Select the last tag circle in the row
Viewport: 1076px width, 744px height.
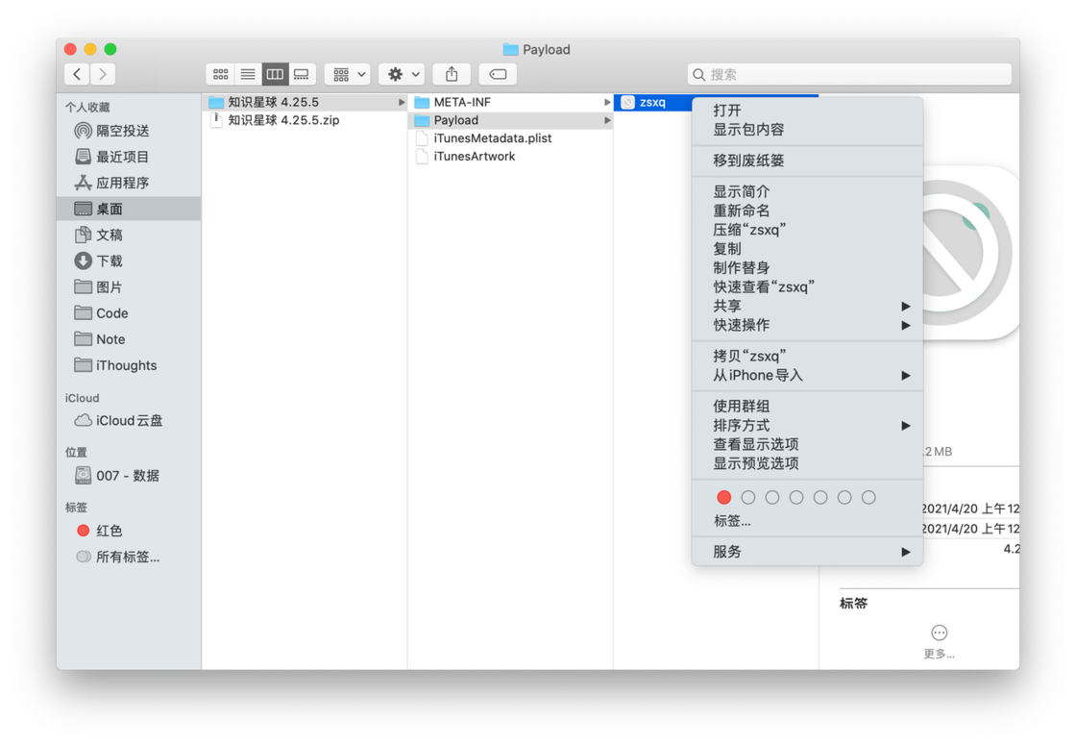[868, 498]
